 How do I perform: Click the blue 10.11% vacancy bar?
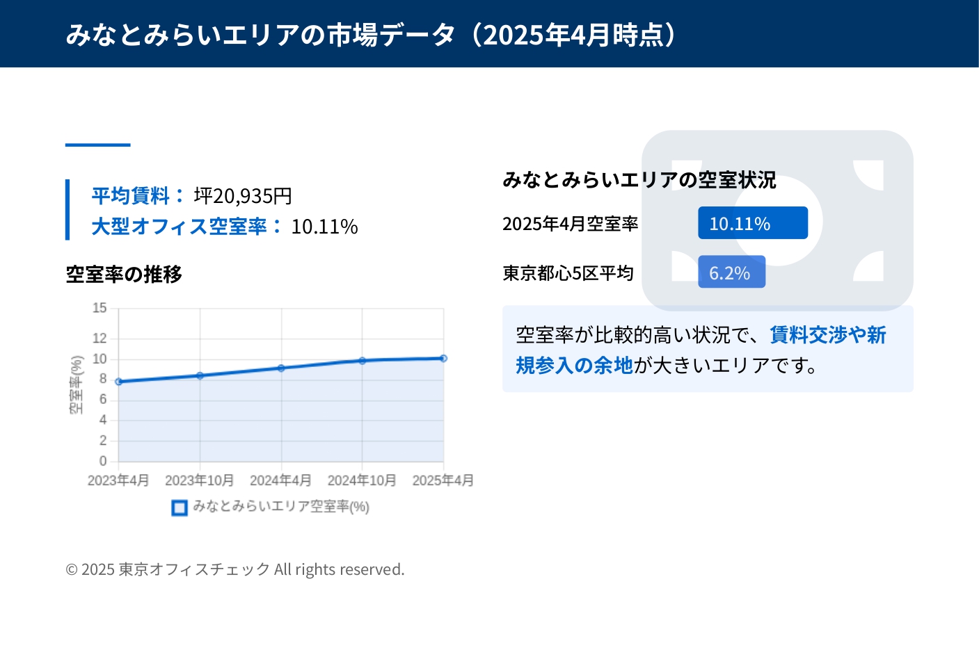point(752,223)
